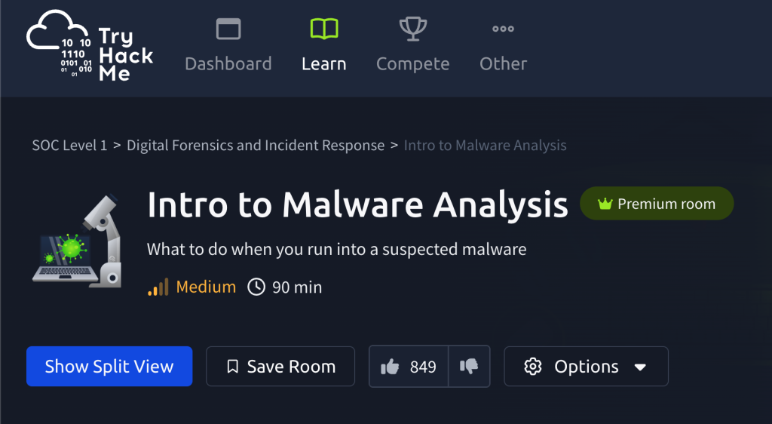
Task: Click the 849 likes count
Action: coord(423,367)
